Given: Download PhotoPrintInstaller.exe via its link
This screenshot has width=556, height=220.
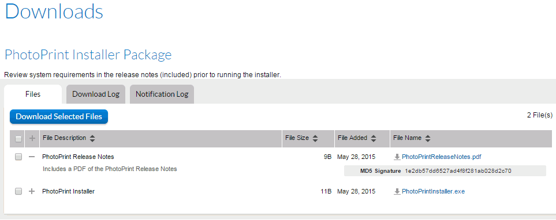Looking at the screenshot, I should [x=434, y=191].
